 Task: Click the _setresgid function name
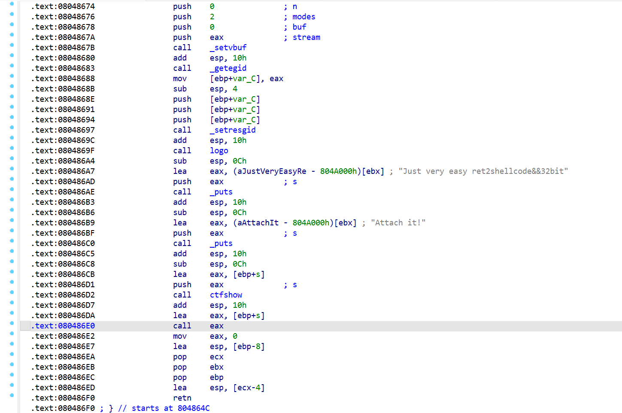[x=233, y=130]
